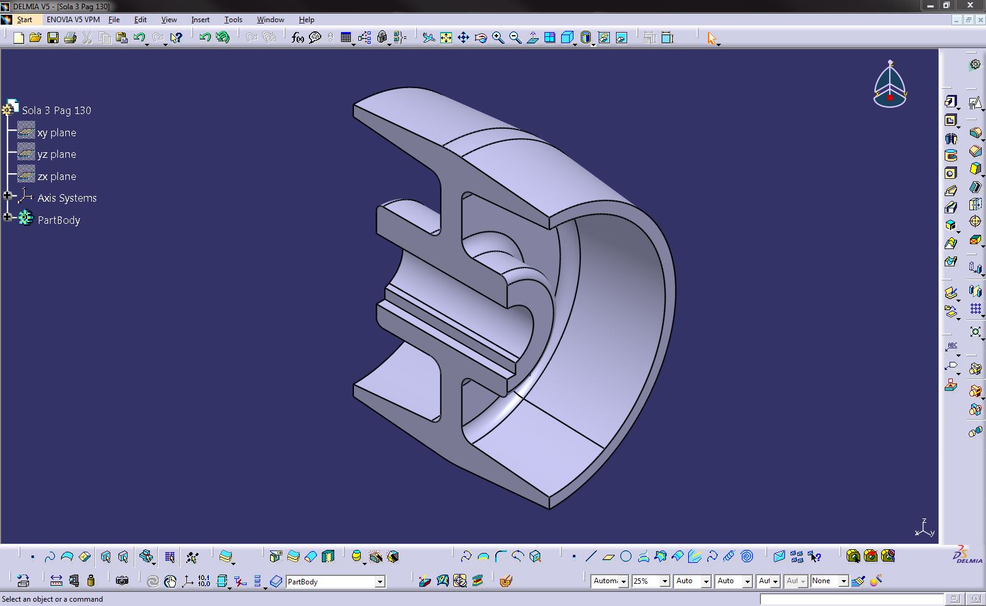Click the Zoom In magnifier icon

[x=498, y=38]
